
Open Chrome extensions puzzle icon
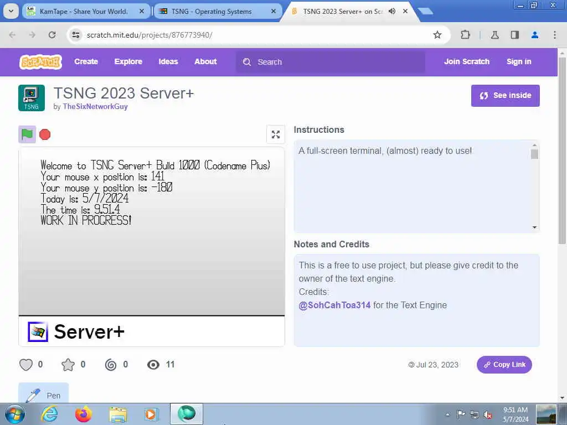(465, 35)
